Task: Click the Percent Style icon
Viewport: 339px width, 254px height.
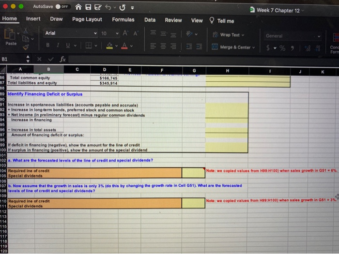Action: 282,48
